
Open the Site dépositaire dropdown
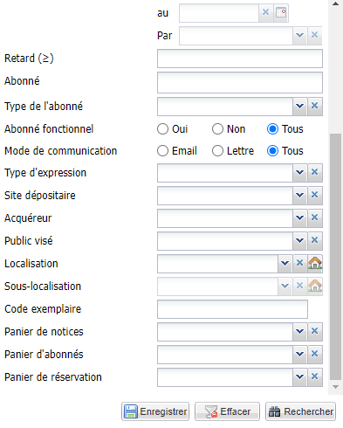point(299,195)
